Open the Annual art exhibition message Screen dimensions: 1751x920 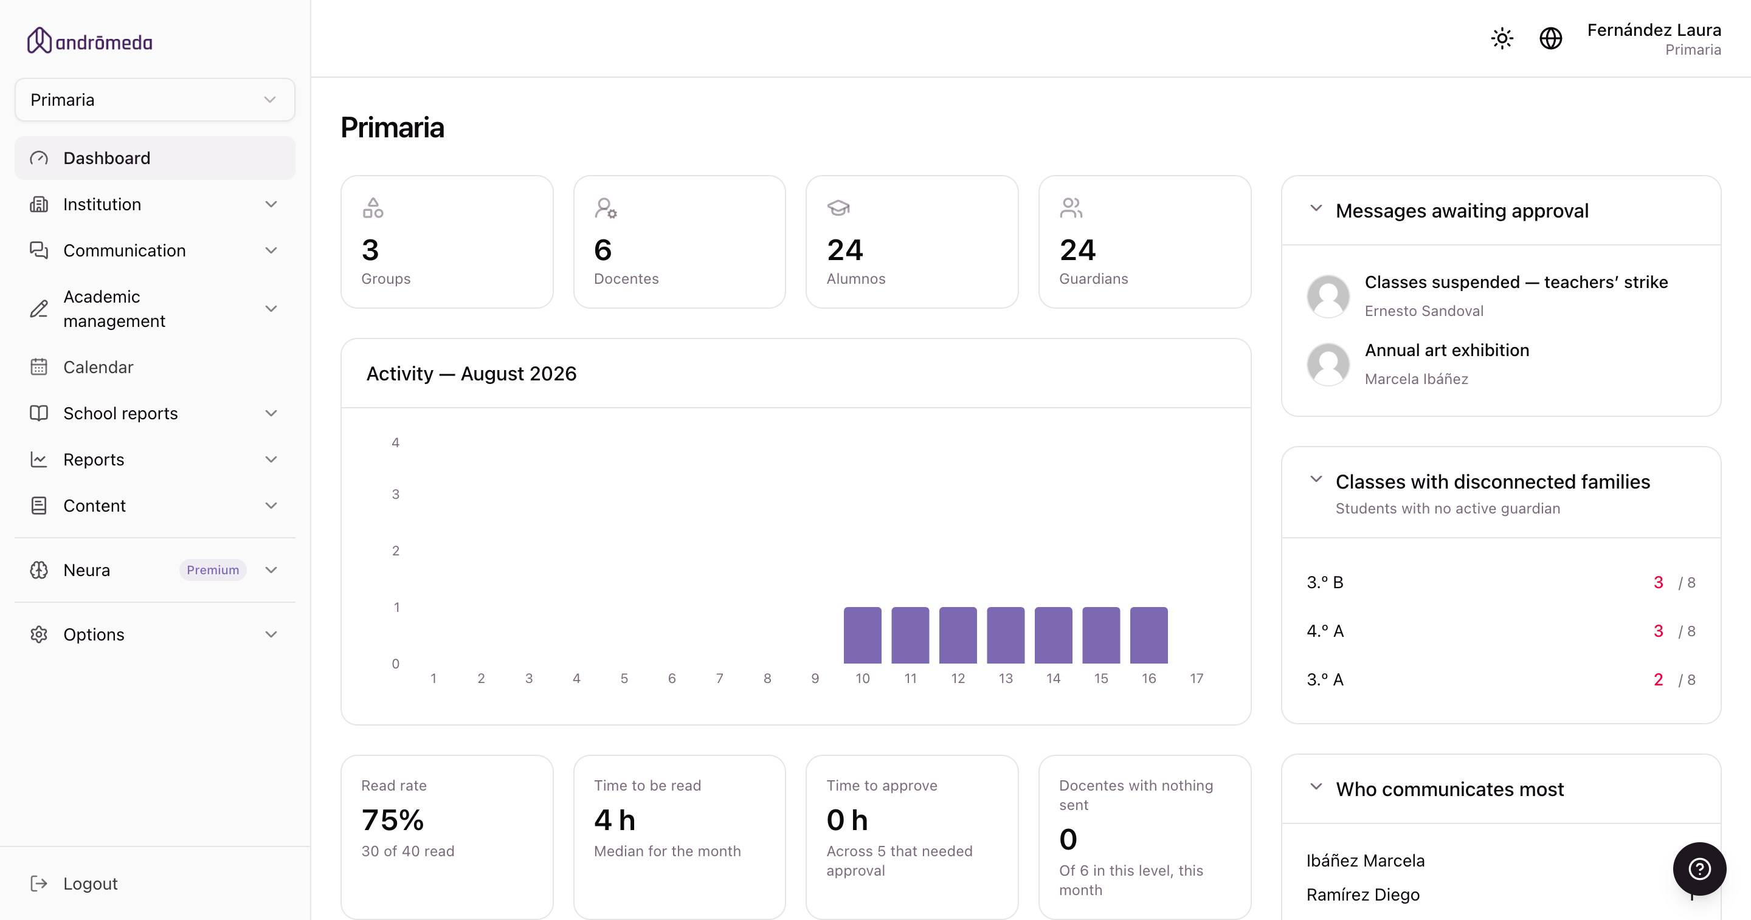(x=1446, y=350)
